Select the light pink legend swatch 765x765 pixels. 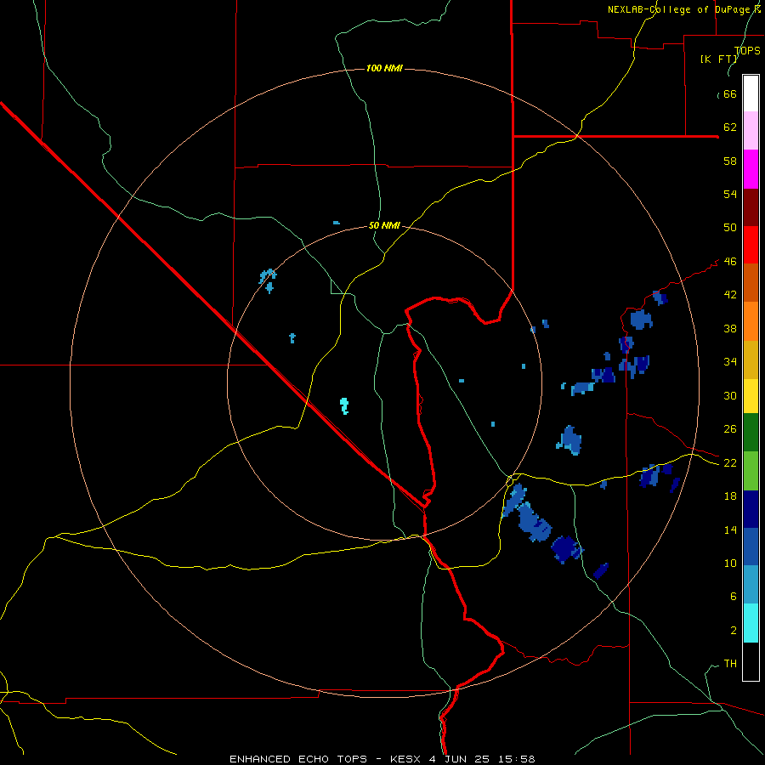pos(751,131)
